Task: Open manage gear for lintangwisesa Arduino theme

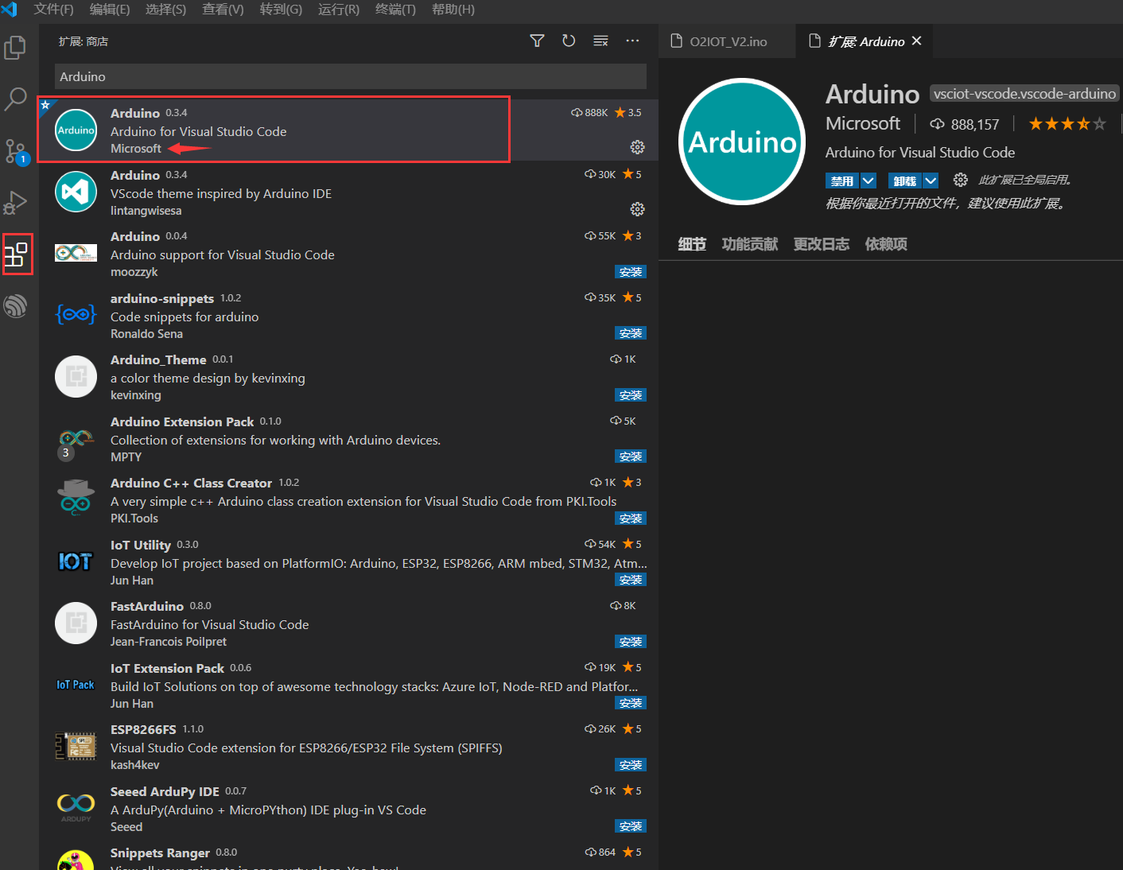Action: tap(637, 209)
